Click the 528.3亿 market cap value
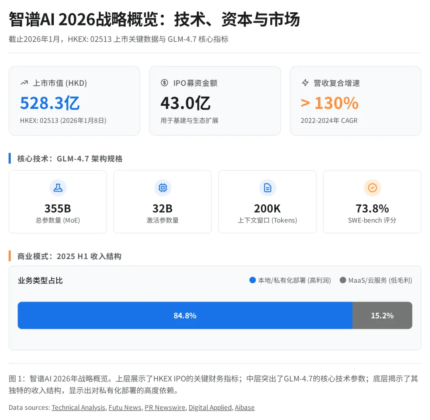430x420 pixels. (50, 103)
